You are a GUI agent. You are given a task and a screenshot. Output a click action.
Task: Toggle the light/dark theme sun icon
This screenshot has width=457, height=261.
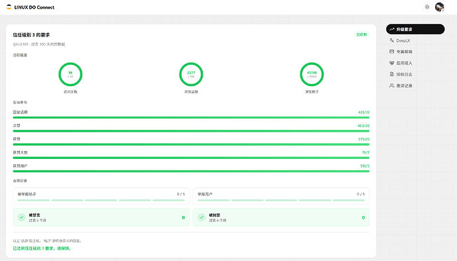click(427, 7)
